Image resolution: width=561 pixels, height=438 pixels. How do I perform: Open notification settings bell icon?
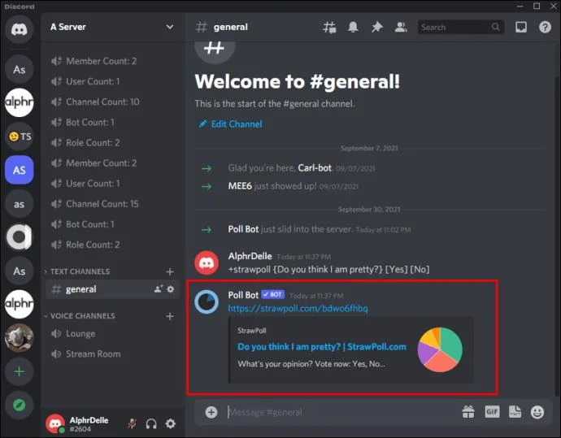353,27
